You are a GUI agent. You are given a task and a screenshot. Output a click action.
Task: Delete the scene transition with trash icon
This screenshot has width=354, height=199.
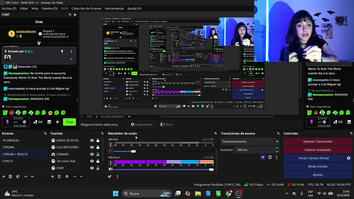tap(270, 157)
